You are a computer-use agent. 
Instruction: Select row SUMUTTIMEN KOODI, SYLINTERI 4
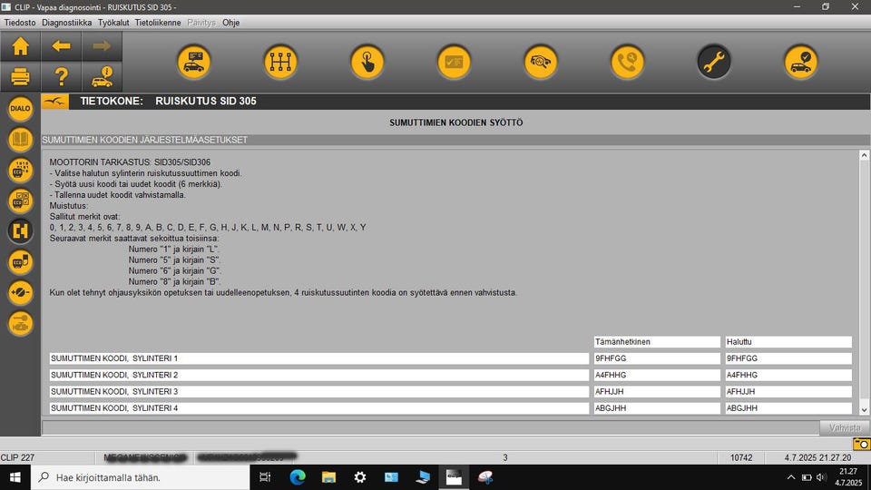click(319, 407)
